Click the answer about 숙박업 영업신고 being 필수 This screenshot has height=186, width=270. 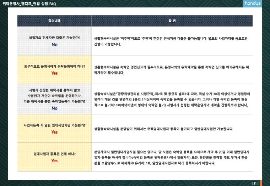(171, 69)
